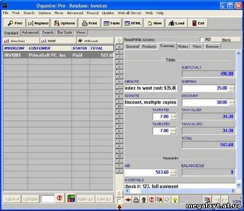Open the TAXRATE1 ellipsis button
Screen dimensions: 244x211
pos(173,117)
